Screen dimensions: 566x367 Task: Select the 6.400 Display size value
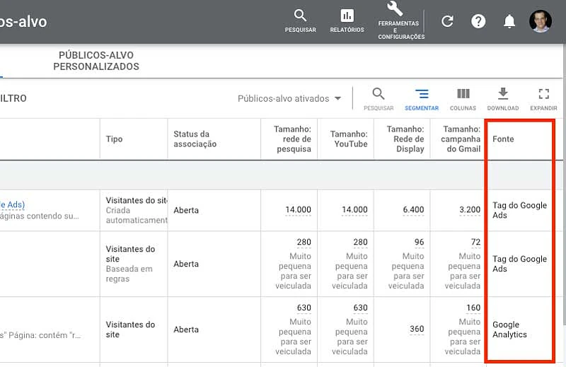[x=413, y=209]
